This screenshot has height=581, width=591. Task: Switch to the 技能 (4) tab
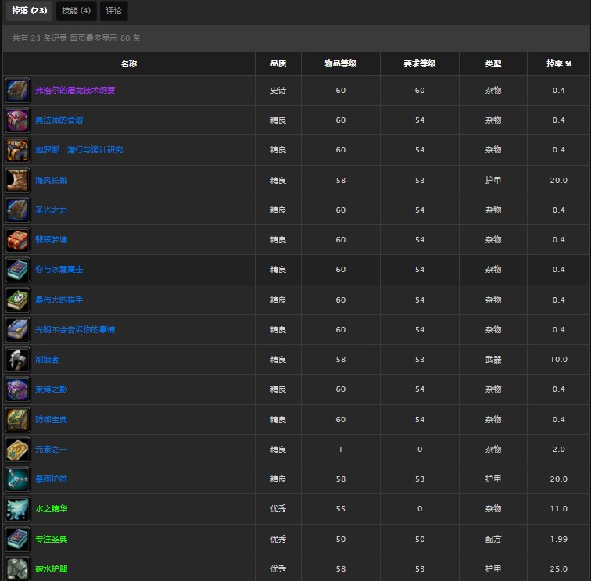[x=76, y=11]
